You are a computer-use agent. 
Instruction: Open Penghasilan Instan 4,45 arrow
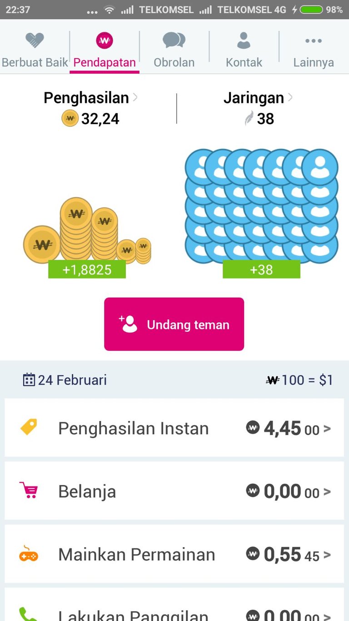(x=327, y=429)
